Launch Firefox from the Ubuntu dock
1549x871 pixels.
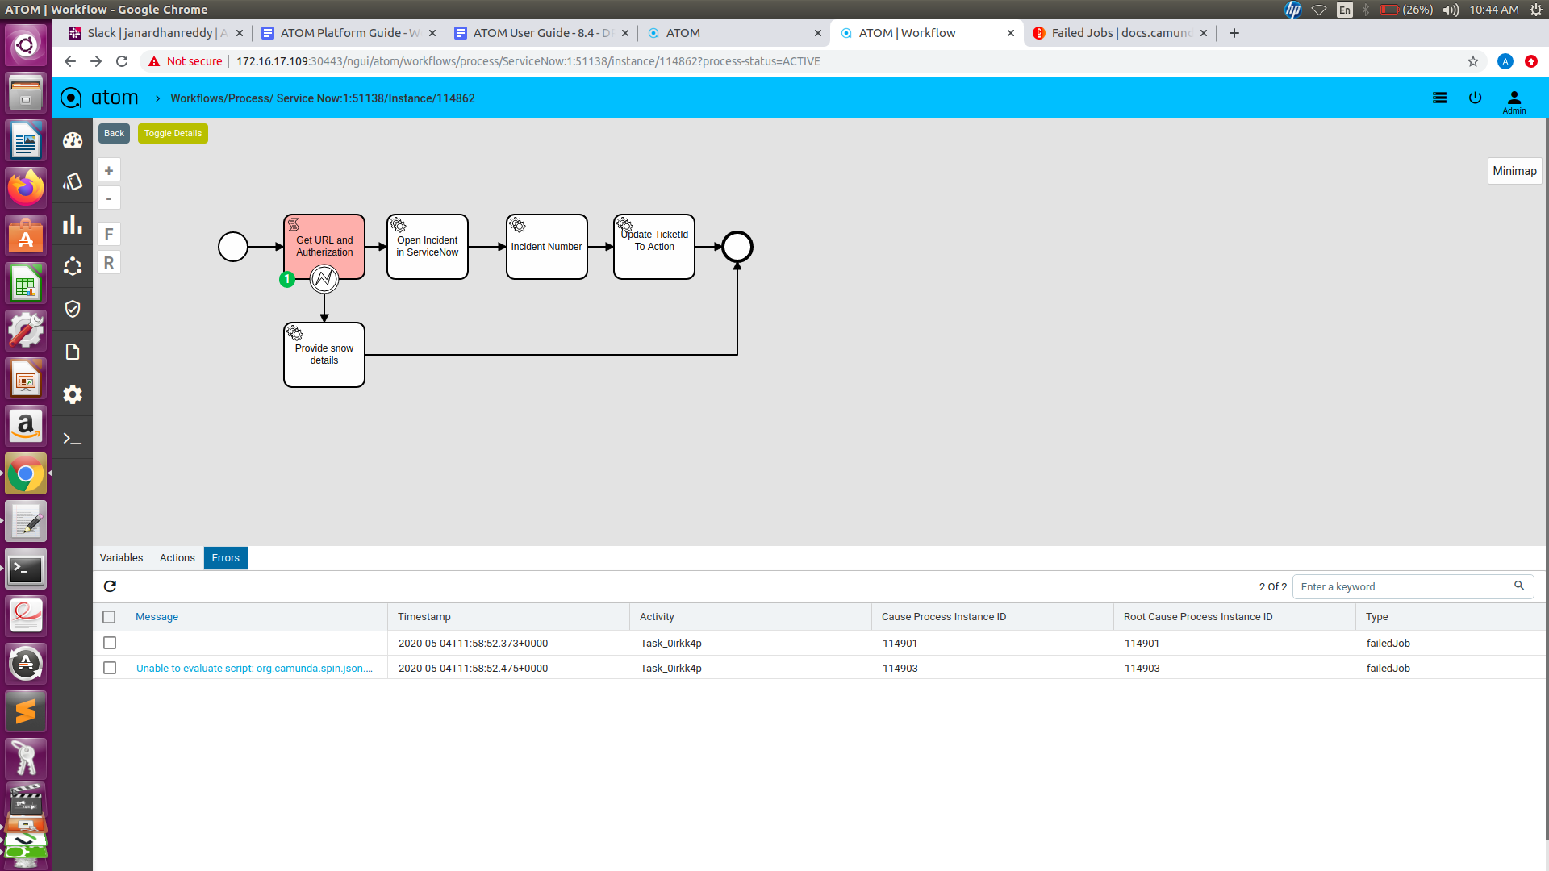click(x=26, y=189)
